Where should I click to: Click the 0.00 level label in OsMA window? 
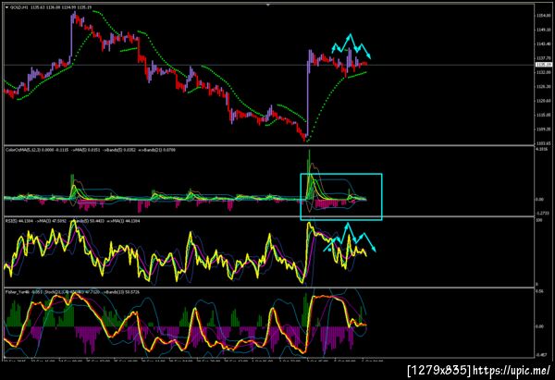tap(540, 200)
